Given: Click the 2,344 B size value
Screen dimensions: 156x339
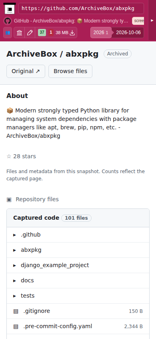Looking at the screenshot, I should [x=134, y=327].
